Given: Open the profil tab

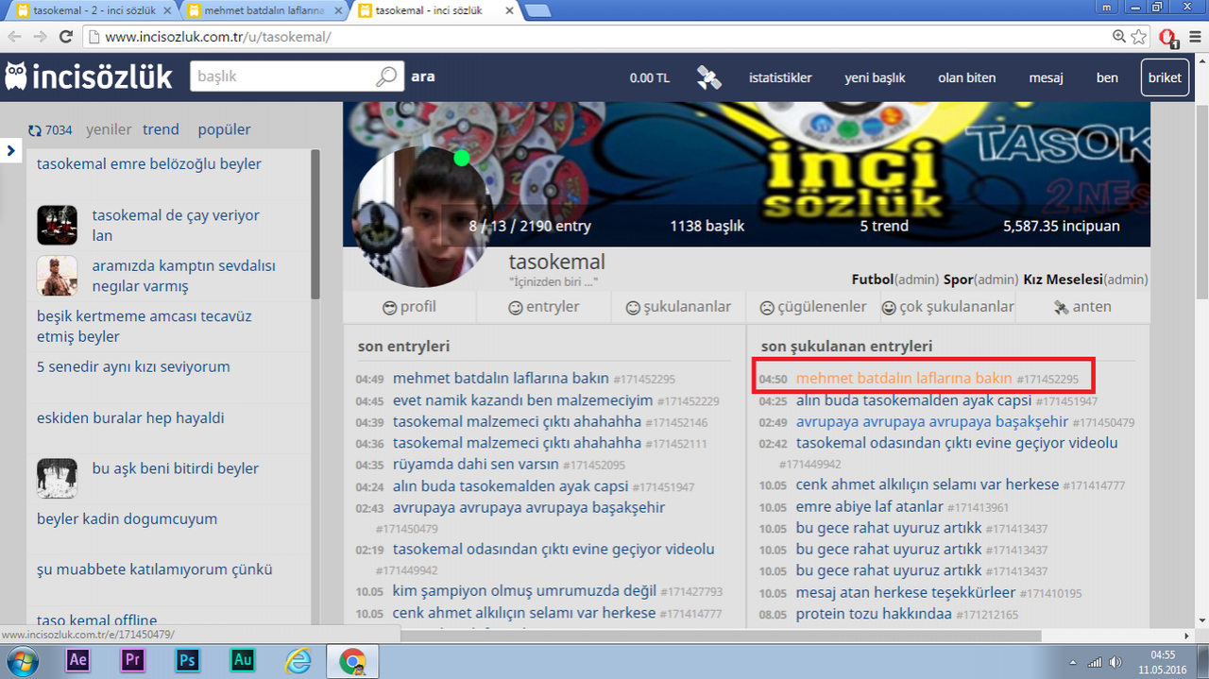Looking at the screenshot, I should [409, 307].
